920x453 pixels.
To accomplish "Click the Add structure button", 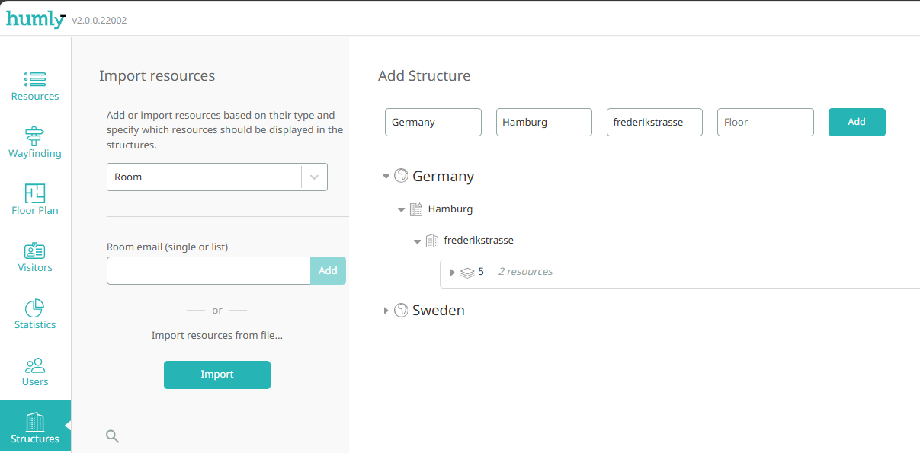I will tap(856, 122).
